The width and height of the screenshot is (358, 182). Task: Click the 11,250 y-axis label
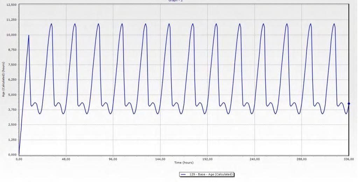click(x=12, y=20)
